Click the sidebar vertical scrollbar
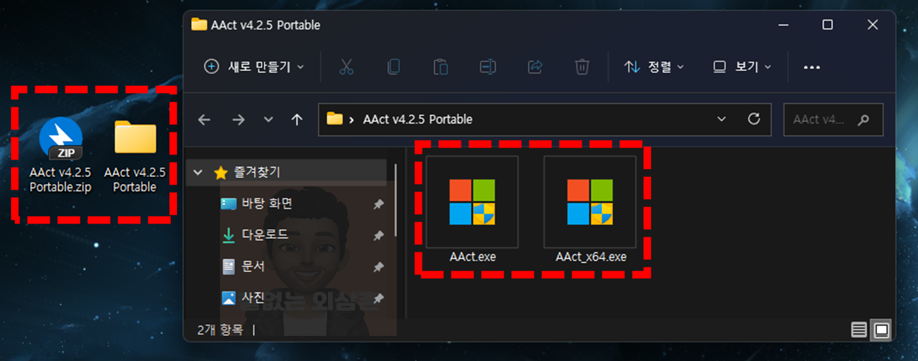Viewport: 918px width, 361px height. pos(395,200)
